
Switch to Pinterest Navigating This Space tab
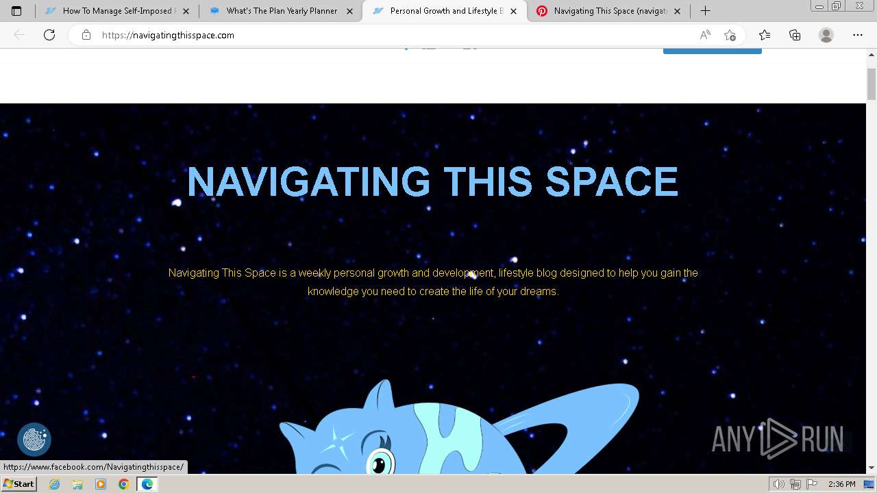coord(609,11)
